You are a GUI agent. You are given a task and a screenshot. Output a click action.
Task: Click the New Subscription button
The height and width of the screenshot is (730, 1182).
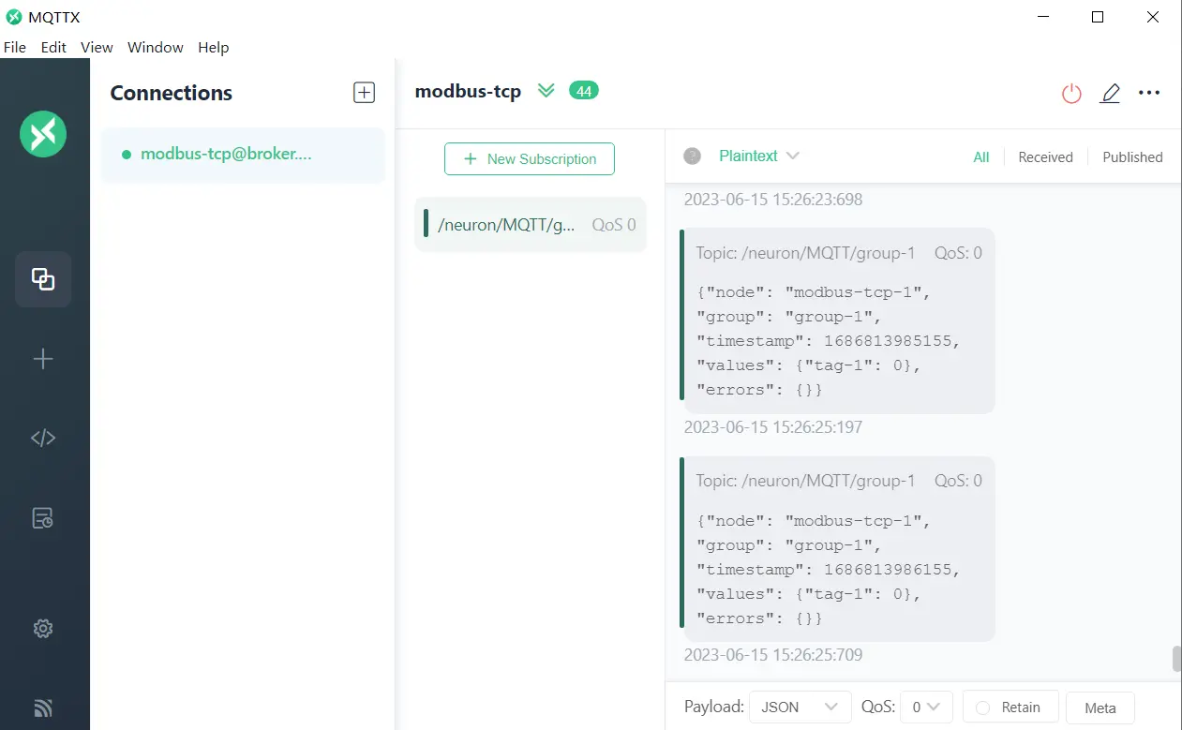[530, 159]
